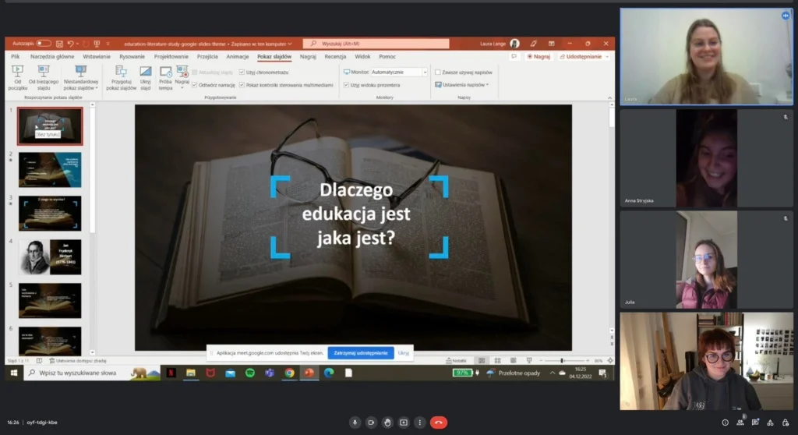Click the raise hand icon
The image size is (798, 435).
coord(387,423)
